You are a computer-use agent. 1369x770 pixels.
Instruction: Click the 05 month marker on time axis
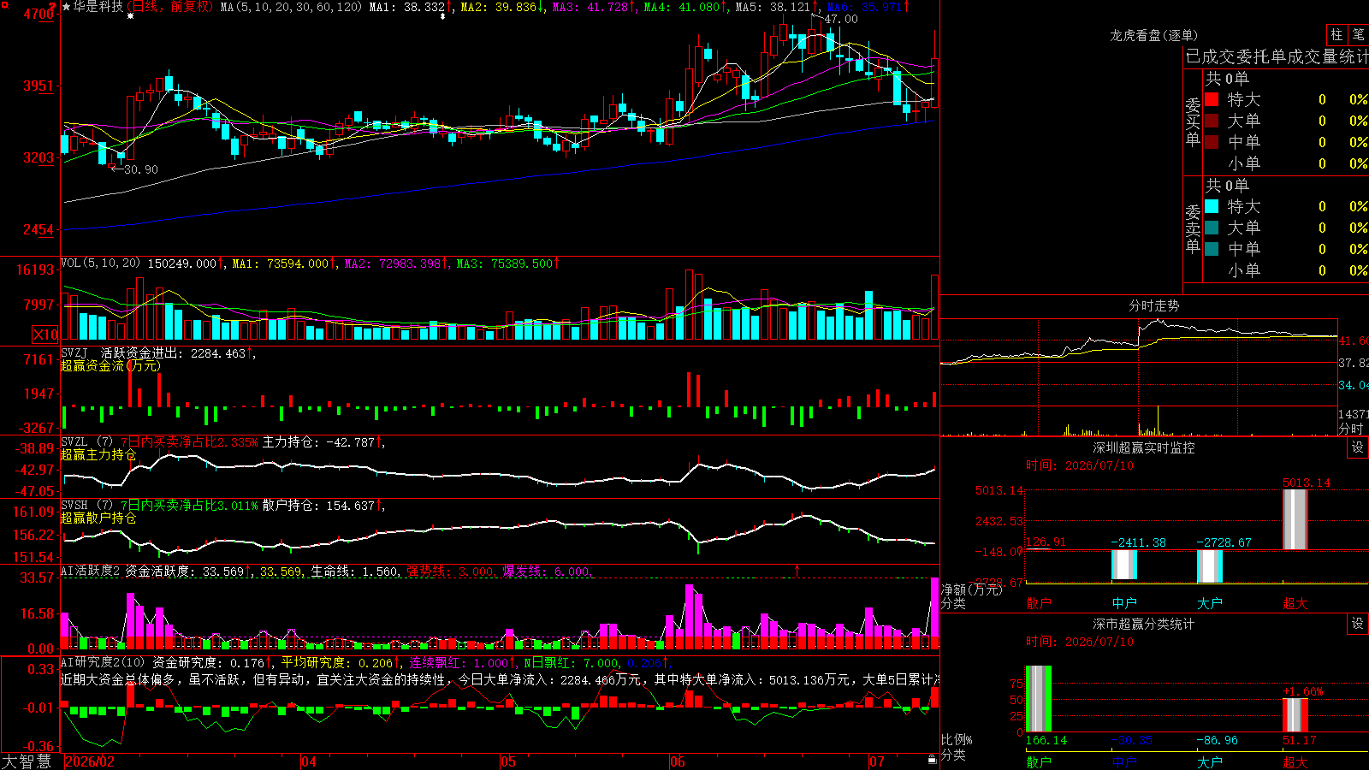(508, 761)
